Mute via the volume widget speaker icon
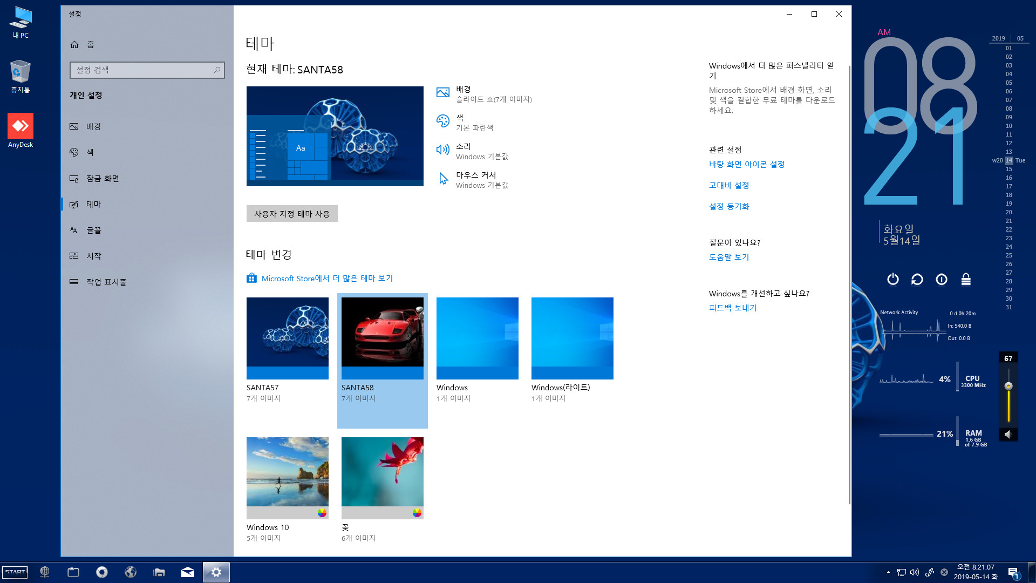The height and width of the screenshot is (583, 1036). coord(1008,434)
